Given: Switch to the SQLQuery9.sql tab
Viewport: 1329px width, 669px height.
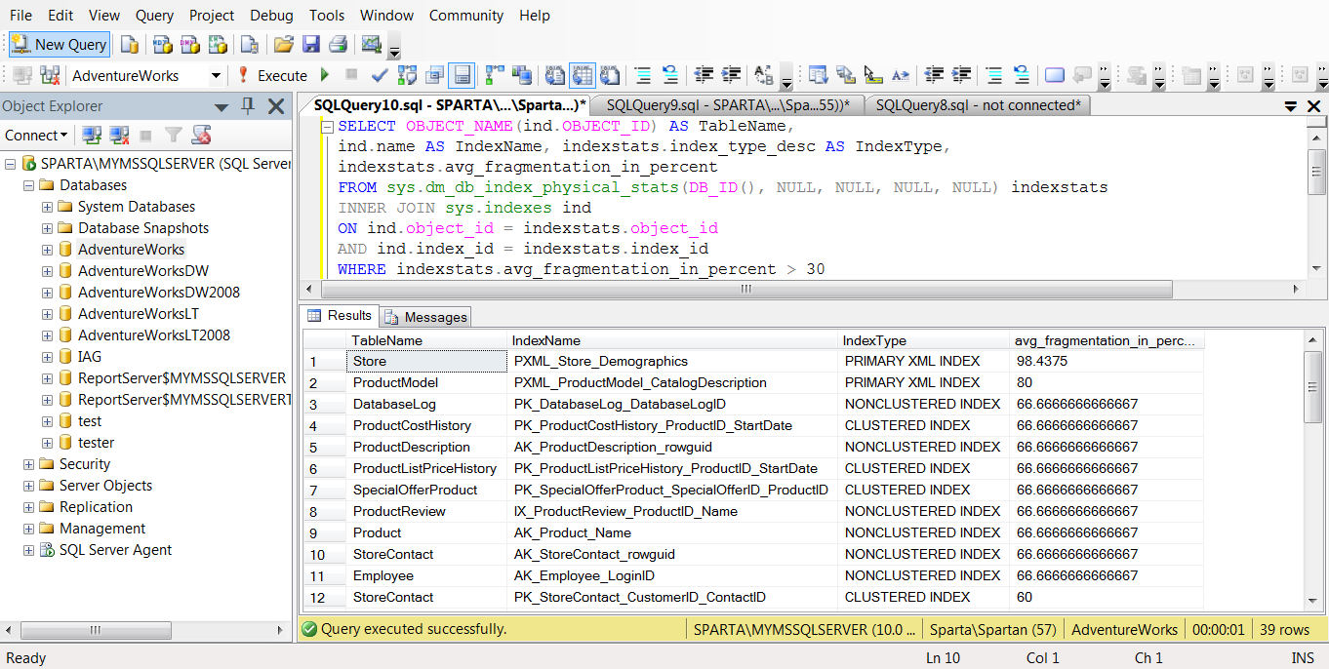Looking at the screenshot, I should (x=727, y=105).
